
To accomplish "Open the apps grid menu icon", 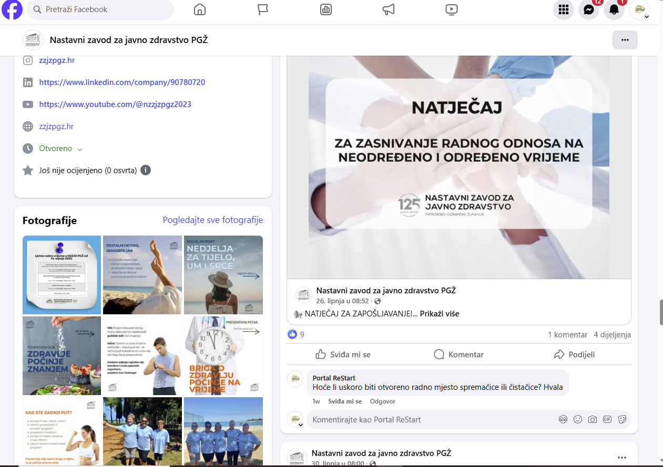I will pos(564,9).
